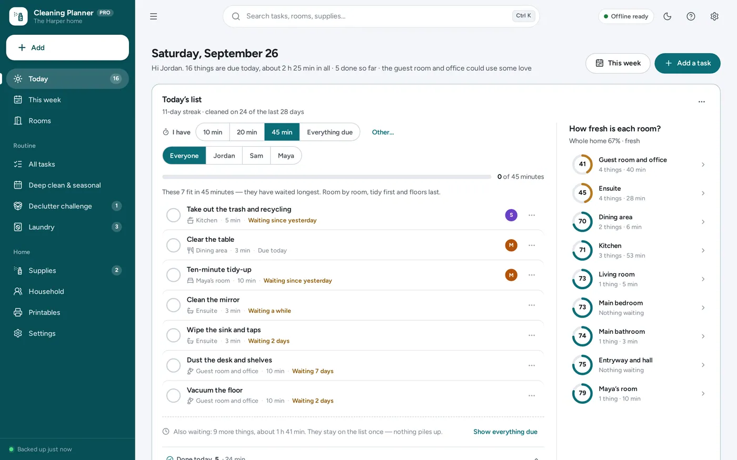Click the search tasks, rooms, supplies field
Screen dimensions: 737x460
pyautogui.click(x=381, y=16)
